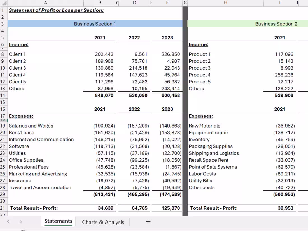Click the add new sheet plus icon
The width and height of the screenshot is (308, 231).
coord(148,221)
